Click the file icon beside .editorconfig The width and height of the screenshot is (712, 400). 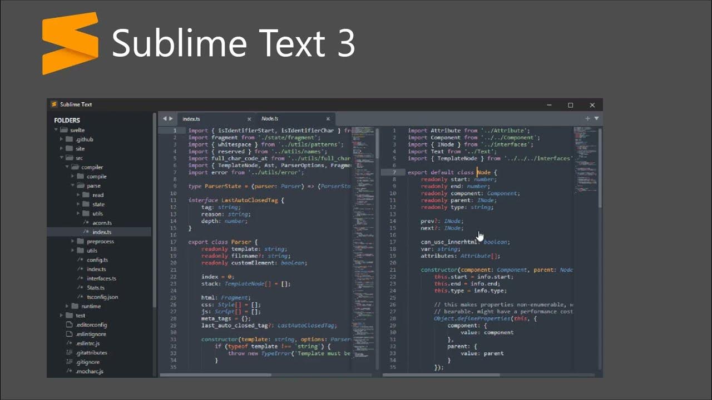(70, 324)
